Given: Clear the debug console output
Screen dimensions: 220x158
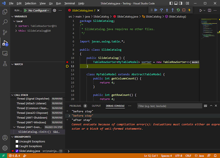Looking at the screenshot, I should coord(205,106).
